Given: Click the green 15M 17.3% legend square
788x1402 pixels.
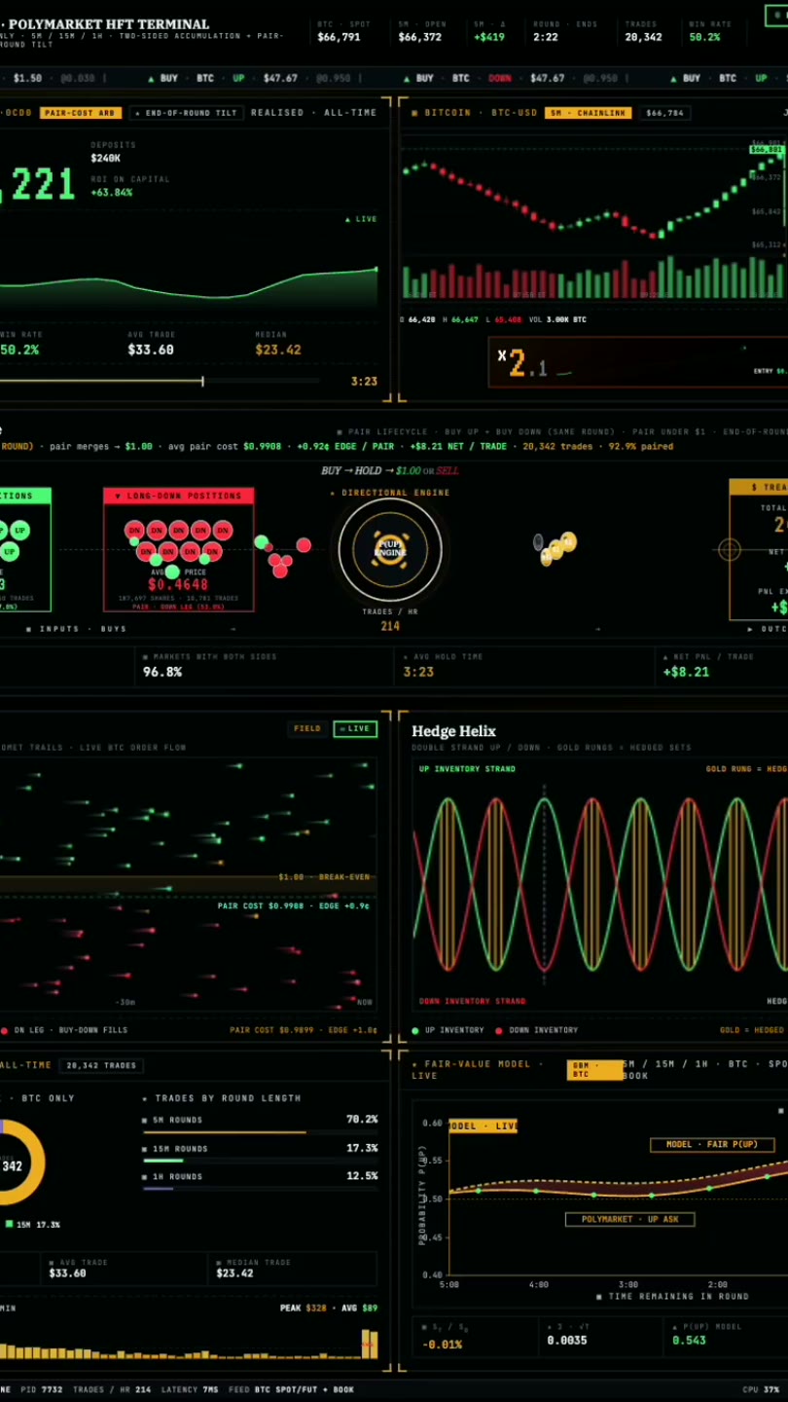Looking at the screenshot, I should pos(9,1224).
